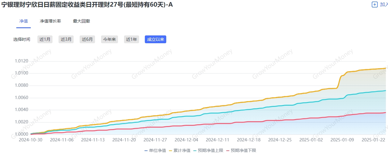Select the 近1月 time range
388x154 pixels.
coord(45,39)
